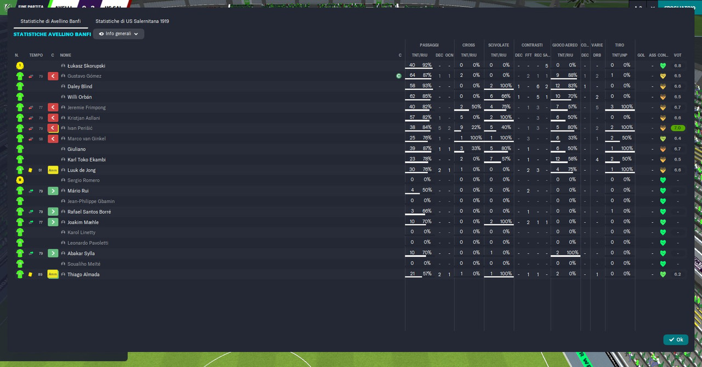702x367 pixels.
Task: Click Ivan Perišić's 7.0 rating badge
Action: point(678,128)
